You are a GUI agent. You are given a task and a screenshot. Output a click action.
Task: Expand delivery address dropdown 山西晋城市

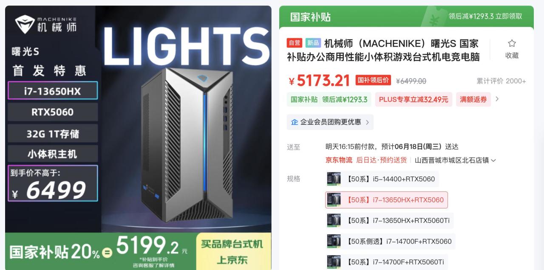(455, 160)
